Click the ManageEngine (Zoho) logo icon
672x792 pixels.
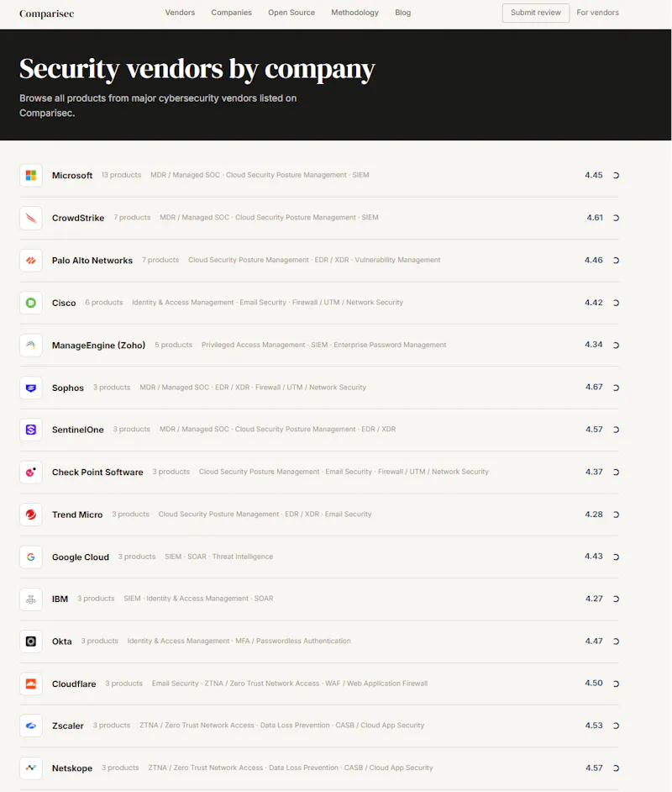31,345
